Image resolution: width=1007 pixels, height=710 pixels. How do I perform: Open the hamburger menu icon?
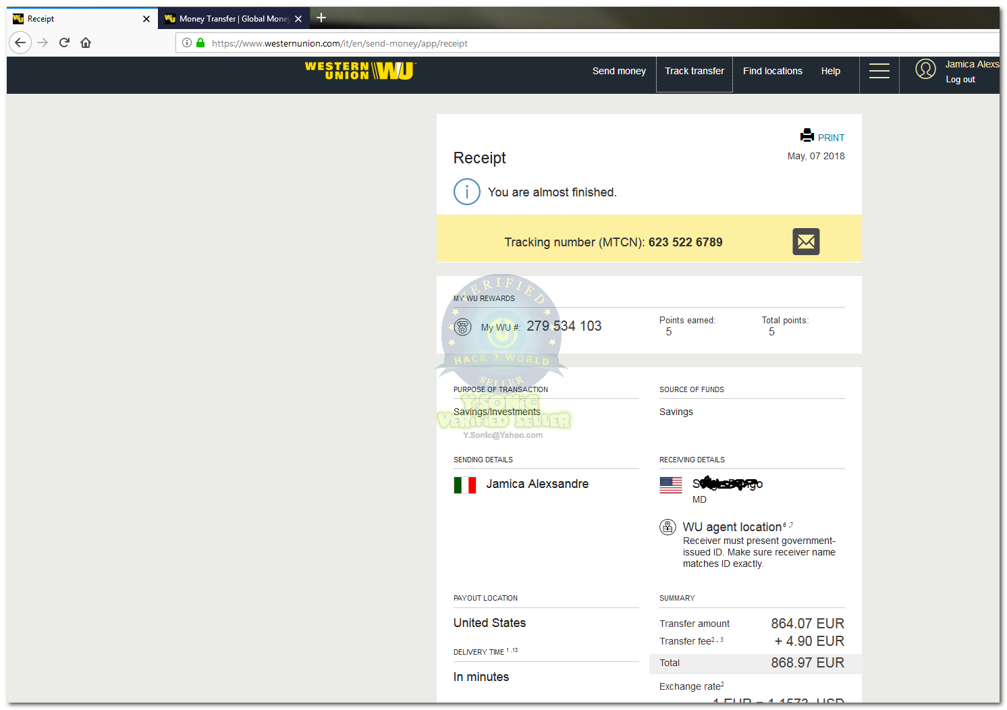(879, 71)
